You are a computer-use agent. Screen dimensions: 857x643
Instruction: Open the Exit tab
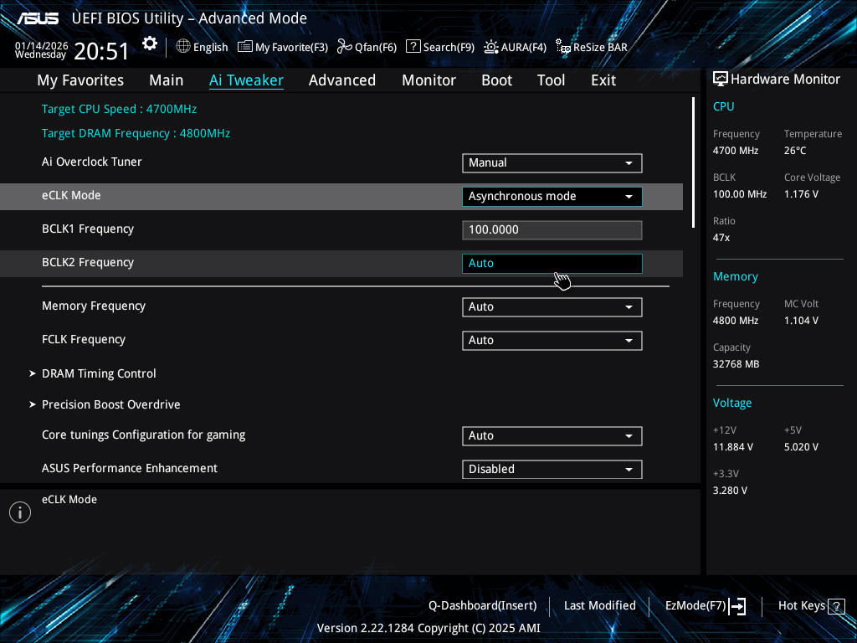(603, 80)
